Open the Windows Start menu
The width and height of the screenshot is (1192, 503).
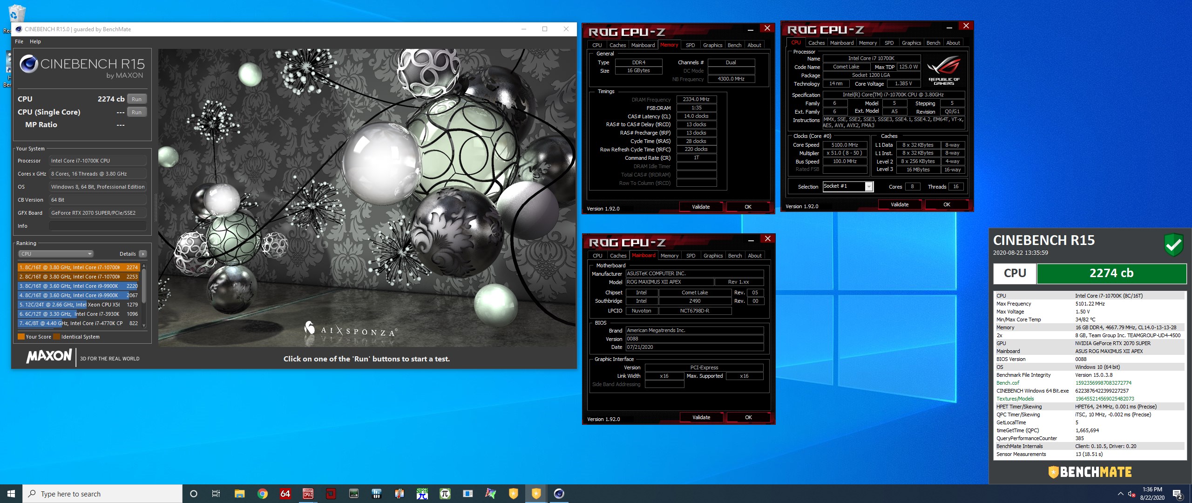[11, 494]
